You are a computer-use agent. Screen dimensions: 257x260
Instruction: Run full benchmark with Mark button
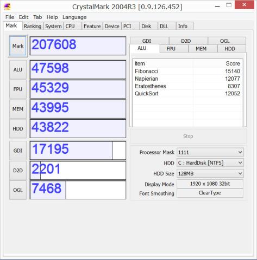pyautogui.click(x=18, y=46)
